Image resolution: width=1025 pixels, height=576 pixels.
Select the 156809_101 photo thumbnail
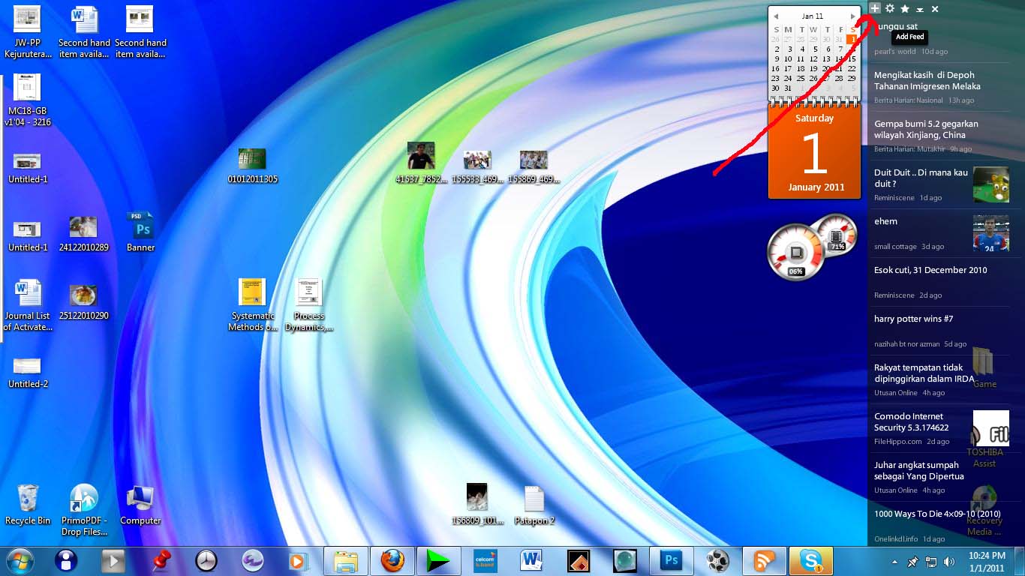tap(477, 504)
